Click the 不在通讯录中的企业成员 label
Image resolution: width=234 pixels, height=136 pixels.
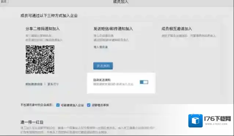coord(37,105)
